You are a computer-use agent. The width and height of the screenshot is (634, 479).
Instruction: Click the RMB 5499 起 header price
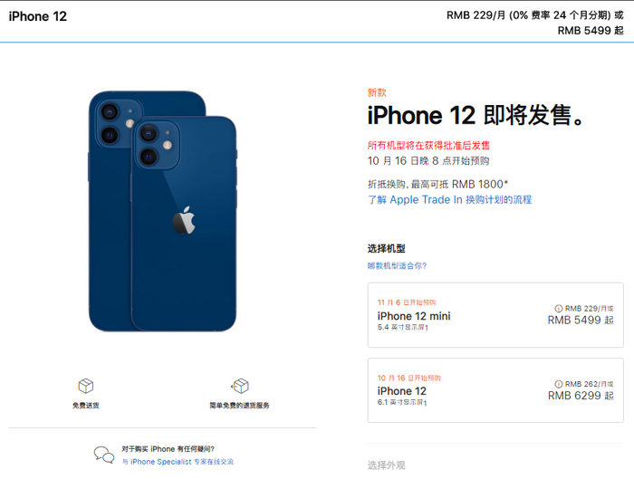point(591,31)
